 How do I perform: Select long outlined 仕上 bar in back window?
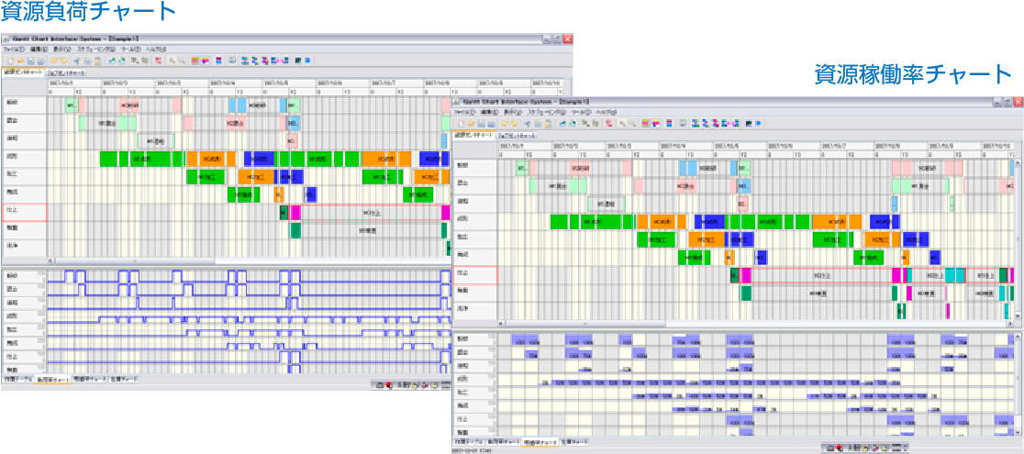[x=371, y=212]
